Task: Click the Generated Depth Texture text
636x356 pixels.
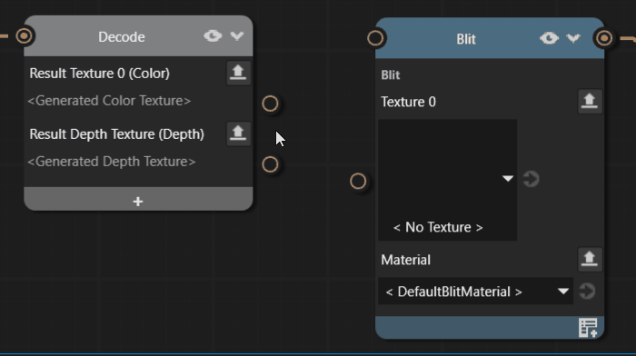Action: pyautogui.click(x=112, y=162)
